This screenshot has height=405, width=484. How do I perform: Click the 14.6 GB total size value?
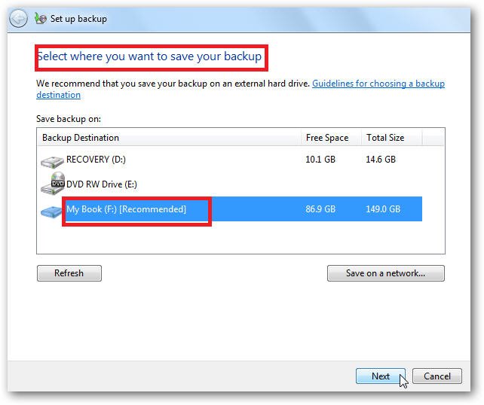(x=381, y=160)
